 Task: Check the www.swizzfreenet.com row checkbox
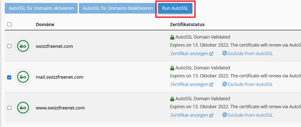pyautogui.click(x=9, y=108)
